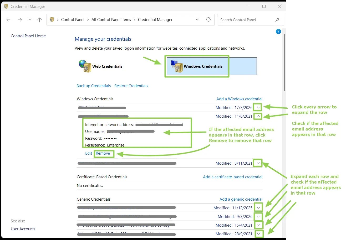Switch to Windows Credentials
This screenshot has width=346, height=240.
[x=212, y=66]
